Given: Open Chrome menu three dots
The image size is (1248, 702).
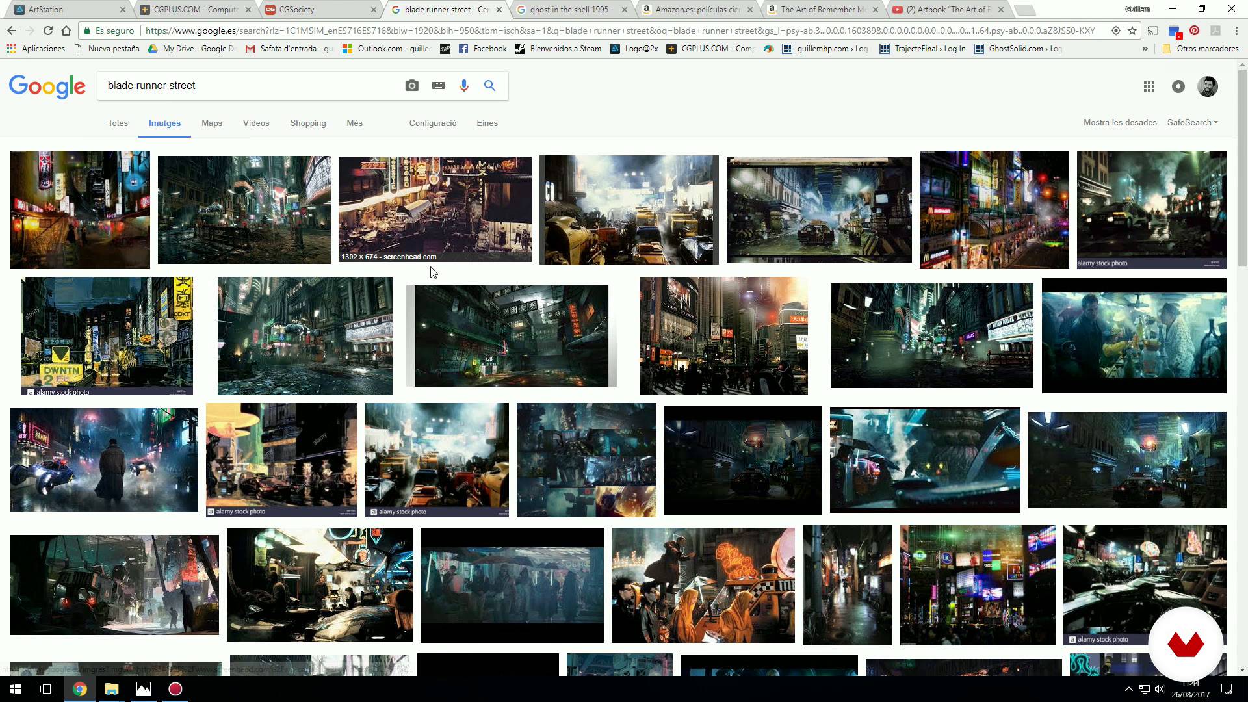Looking at the screenshot, I should point(1236,31).
